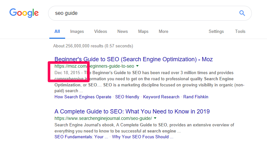267x146 pixels.
Task: Expand dropdown arrow beside the moz.com URL
Action: [137, 66]
